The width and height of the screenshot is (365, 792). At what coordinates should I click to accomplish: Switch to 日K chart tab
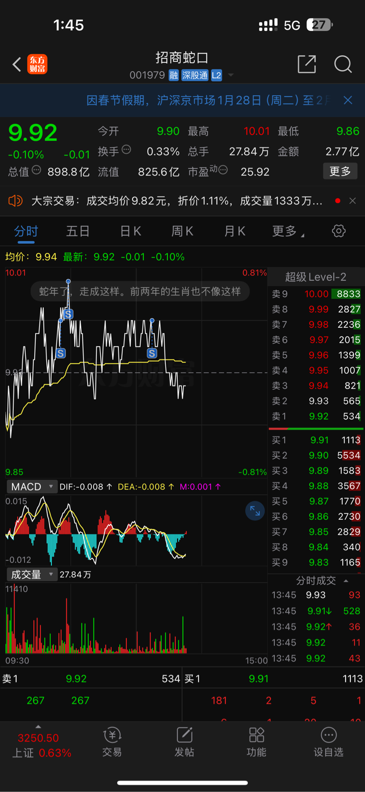[x=130, y=232]
